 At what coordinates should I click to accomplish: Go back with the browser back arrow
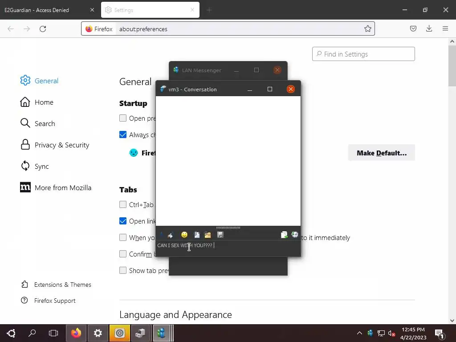[x=11, y=29]
